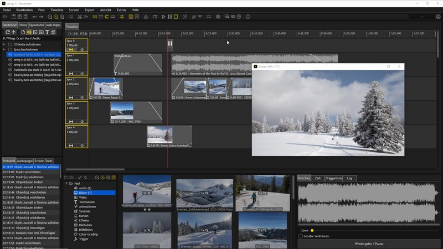Click the Pool thumbnail view grid icon
This screenshot has height=249, width=443.
(x=114, y=178)
